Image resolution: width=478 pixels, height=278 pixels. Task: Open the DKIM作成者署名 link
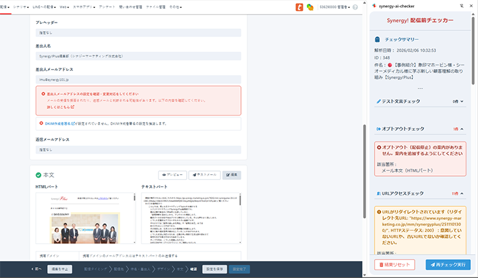point(59,124)
